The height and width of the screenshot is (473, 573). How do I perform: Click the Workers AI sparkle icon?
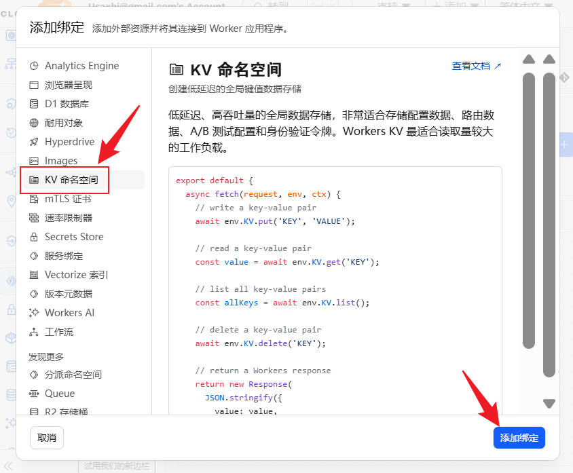[34, 313]
